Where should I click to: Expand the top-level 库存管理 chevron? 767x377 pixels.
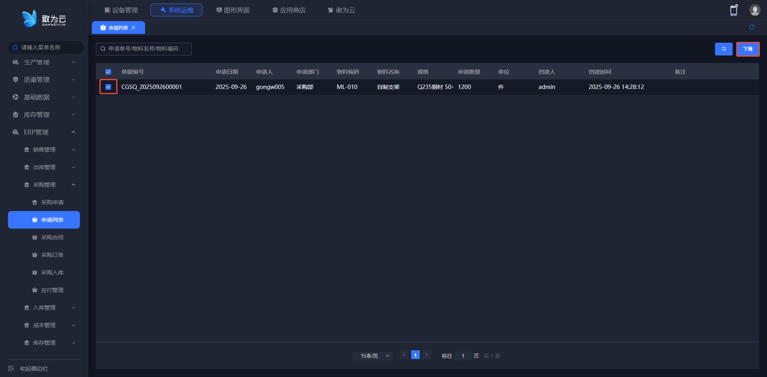pyautogui.click(x=74, y=115)
